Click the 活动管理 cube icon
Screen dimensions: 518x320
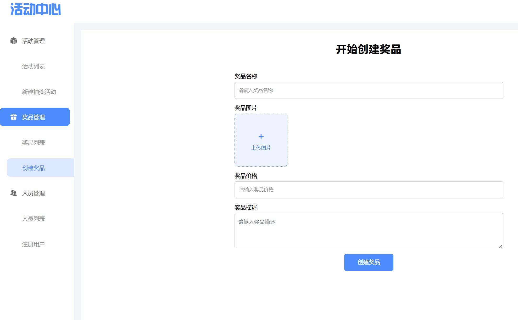pyautogui.click(x=14, y=41)
